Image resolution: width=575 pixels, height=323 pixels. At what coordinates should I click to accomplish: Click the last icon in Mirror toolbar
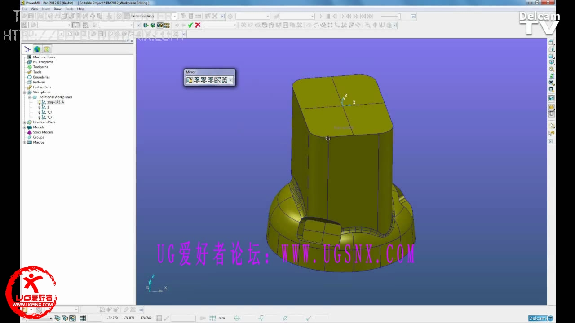(x=225, y=80)
